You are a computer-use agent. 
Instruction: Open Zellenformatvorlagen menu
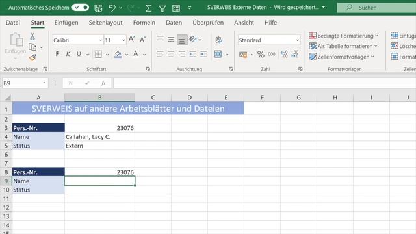[x=342, y=57]
